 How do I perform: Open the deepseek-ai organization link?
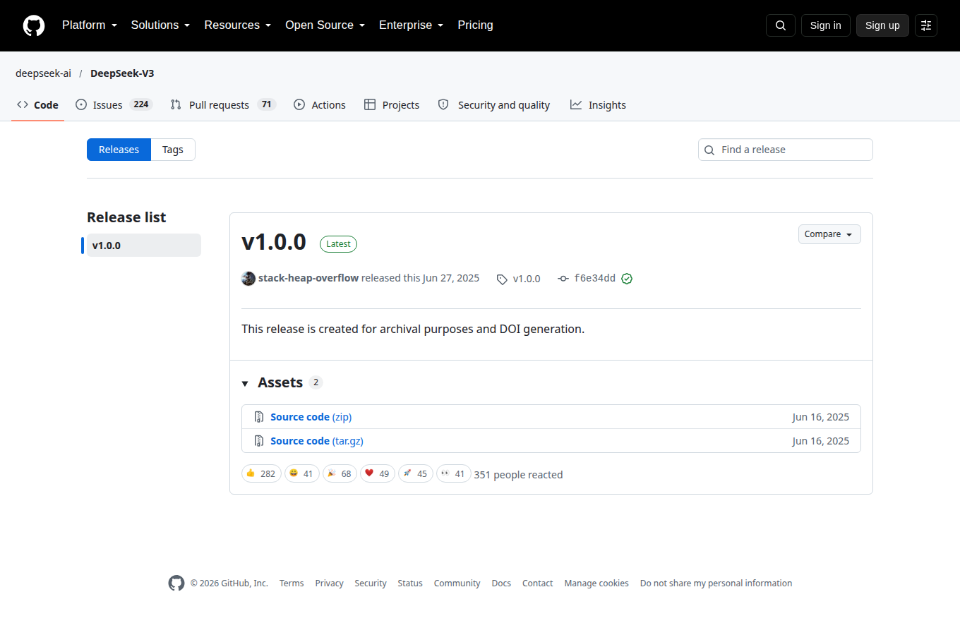point(44,73)
